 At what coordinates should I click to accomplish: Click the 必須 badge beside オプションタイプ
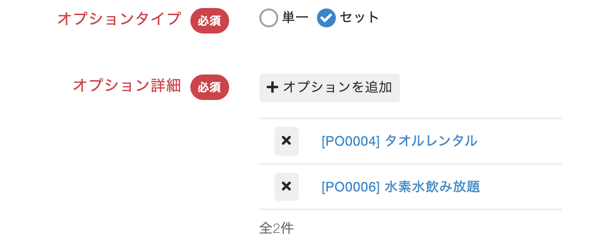[x=209, y=21]
